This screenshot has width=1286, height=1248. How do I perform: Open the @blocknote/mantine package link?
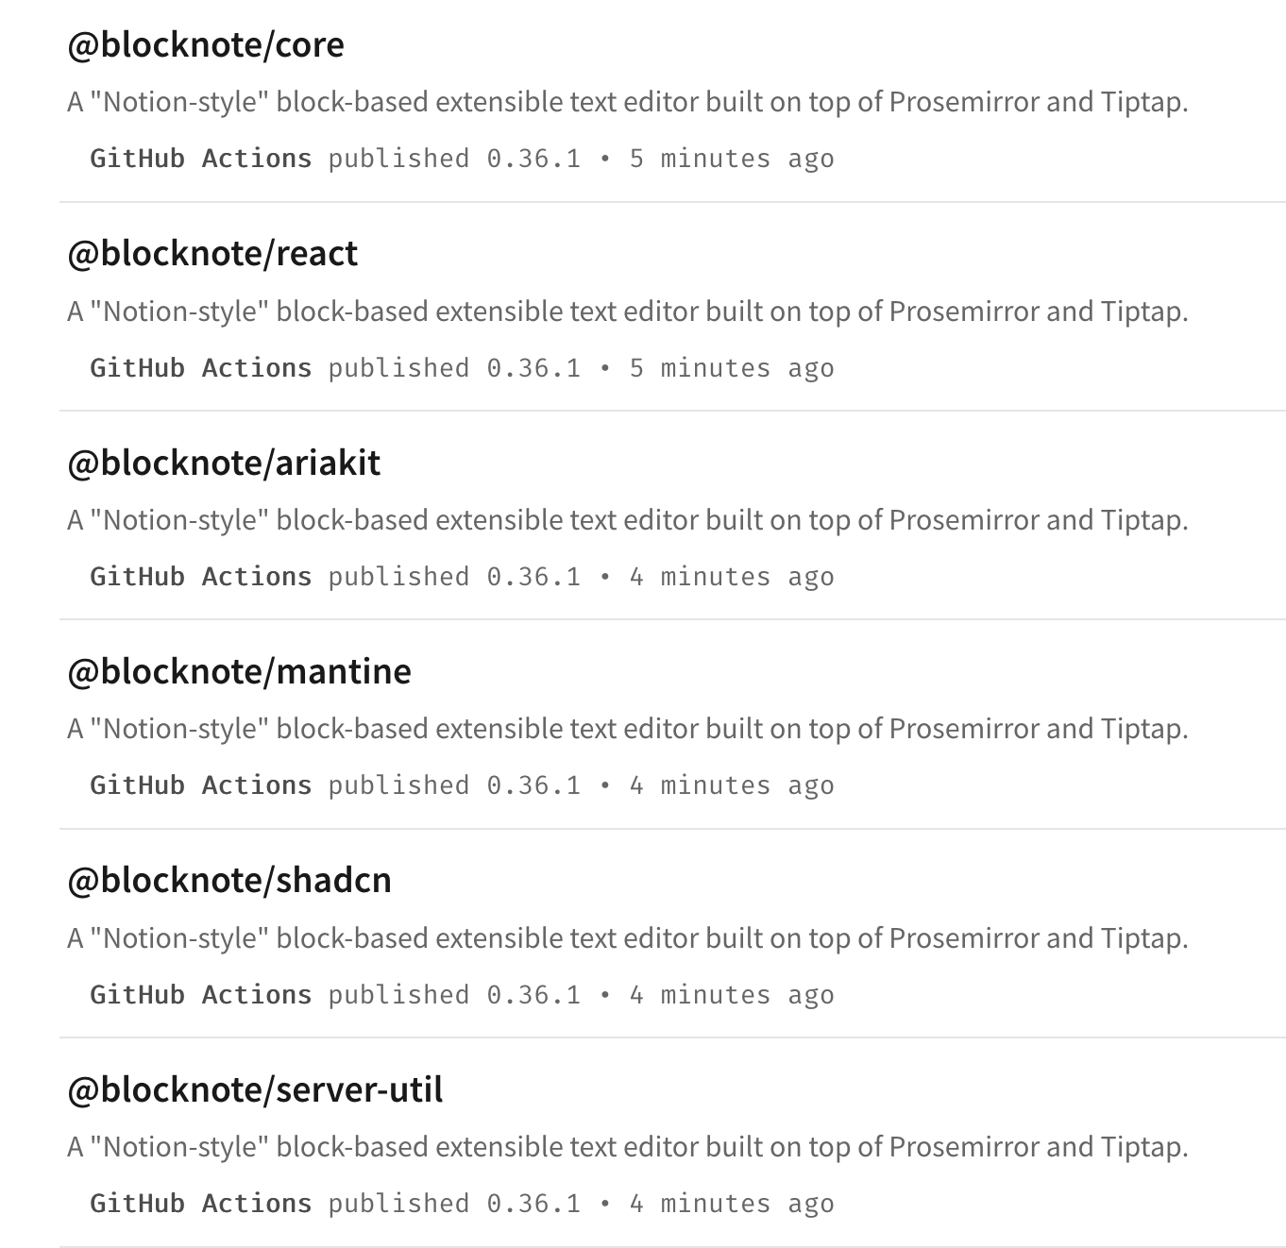click(239, 671)
